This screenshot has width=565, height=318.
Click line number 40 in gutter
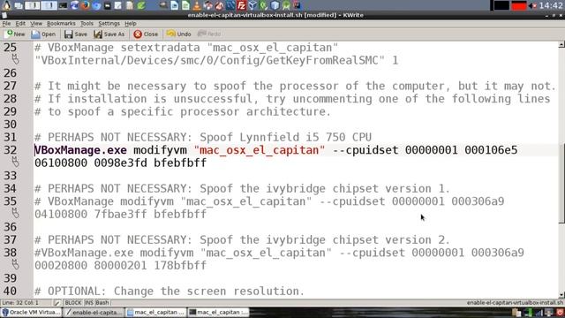coord(10,291)
